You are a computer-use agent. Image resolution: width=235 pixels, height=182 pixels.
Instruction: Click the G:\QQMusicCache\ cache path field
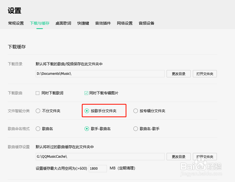point(100,157)
